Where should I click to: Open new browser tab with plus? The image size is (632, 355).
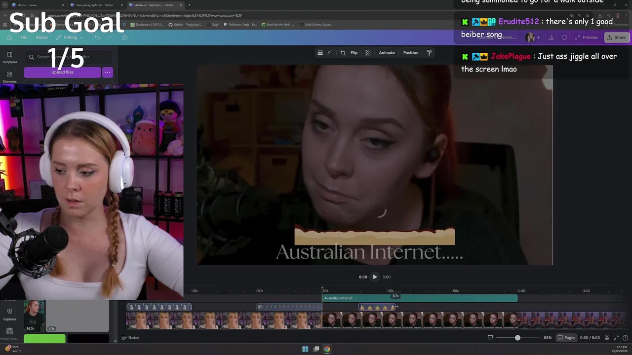coord(189,5)
